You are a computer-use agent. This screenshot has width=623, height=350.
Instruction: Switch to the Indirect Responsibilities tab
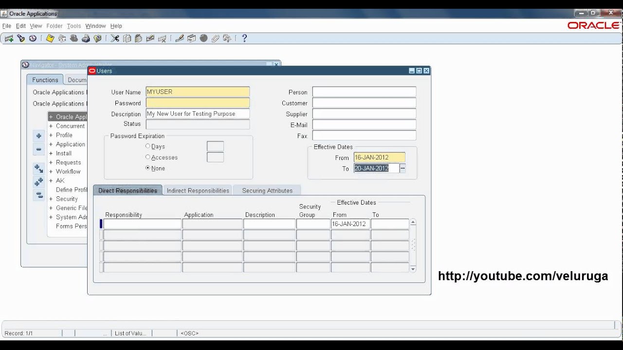click(x=198, y=191)
